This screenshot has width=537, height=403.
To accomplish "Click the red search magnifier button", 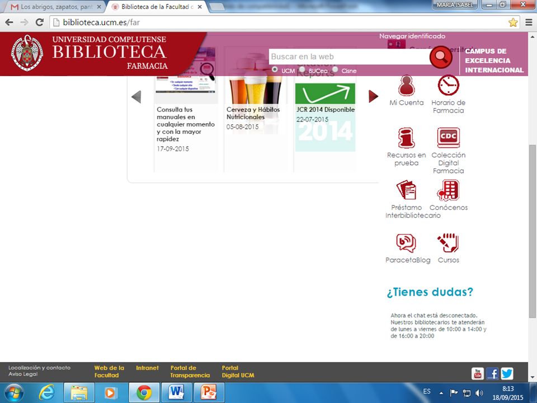I will (441, 57).
